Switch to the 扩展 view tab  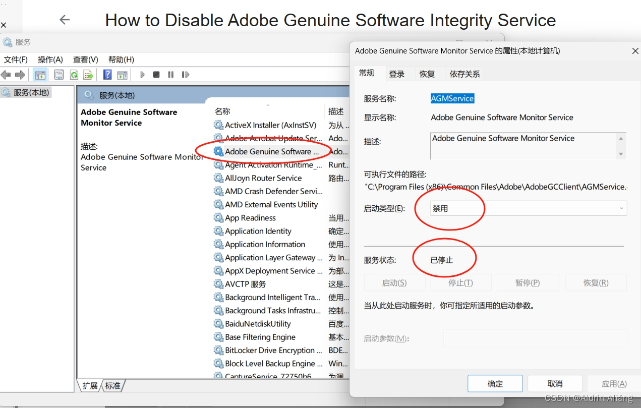click(90, 386)
